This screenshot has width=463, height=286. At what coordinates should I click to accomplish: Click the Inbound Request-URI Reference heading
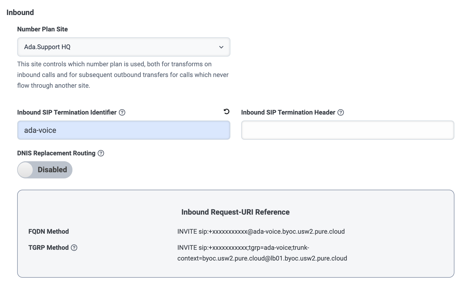[235, 212]
